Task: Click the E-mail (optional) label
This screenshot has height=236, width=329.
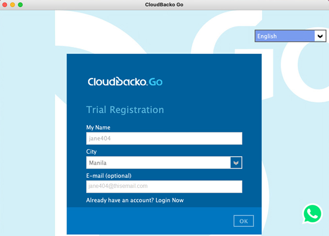Action: [109, 175]
